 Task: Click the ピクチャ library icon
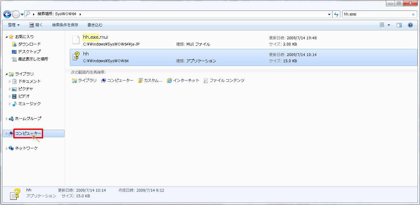(14, 89)
